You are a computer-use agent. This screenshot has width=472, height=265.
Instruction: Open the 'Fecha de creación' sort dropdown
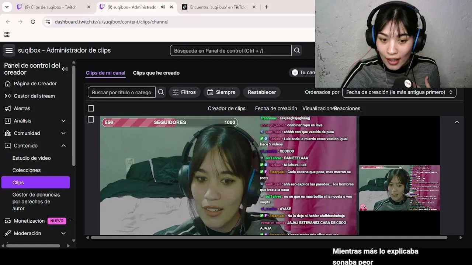pos(399,92)
